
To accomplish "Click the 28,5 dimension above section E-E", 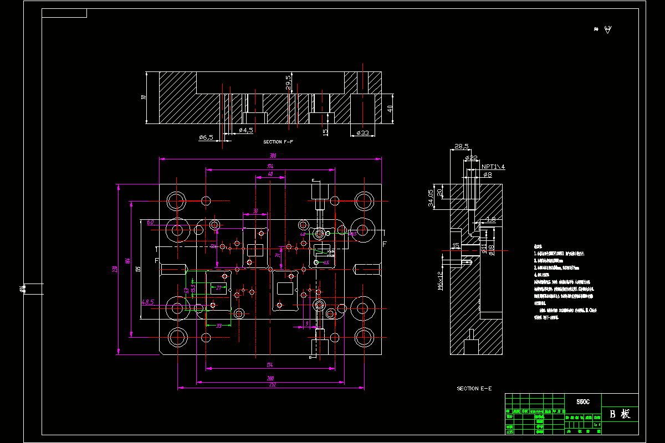I will (461, 147).
